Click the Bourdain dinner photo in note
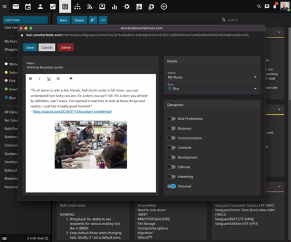This screenshot has height=242, width=291. (x=91, y=145)
